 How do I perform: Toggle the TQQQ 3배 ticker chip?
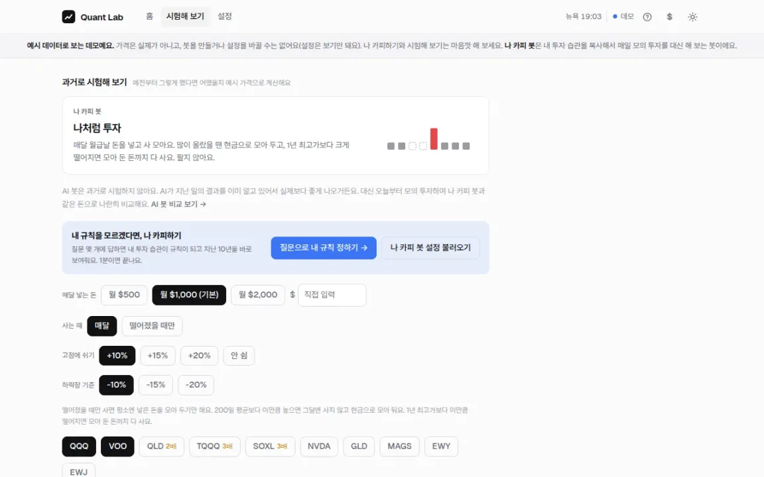click(x=215, y=447)
